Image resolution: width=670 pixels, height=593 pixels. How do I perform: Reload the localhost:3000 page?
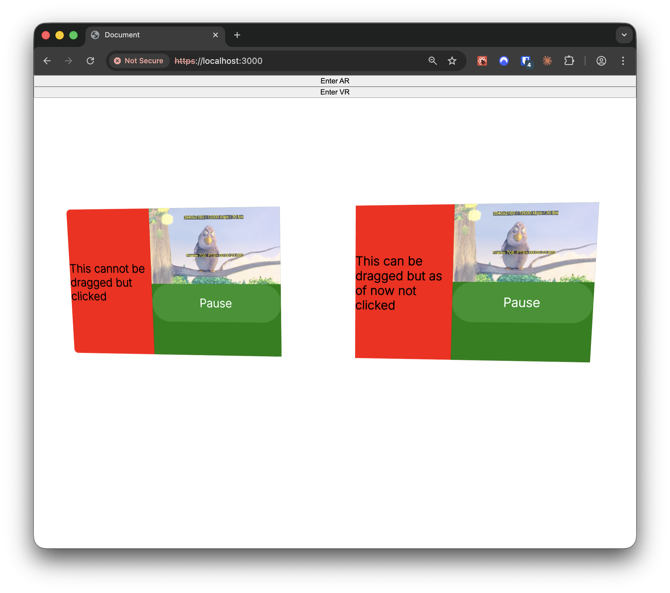[91, 61]
